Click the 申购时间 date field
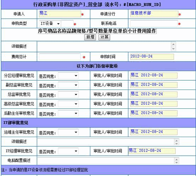This screenshot has width=196, height=176. (x=152, y=57)
